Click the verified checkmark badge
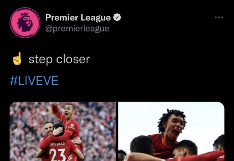The height and width of the screenshot is (161, 234). pos(117,17)
